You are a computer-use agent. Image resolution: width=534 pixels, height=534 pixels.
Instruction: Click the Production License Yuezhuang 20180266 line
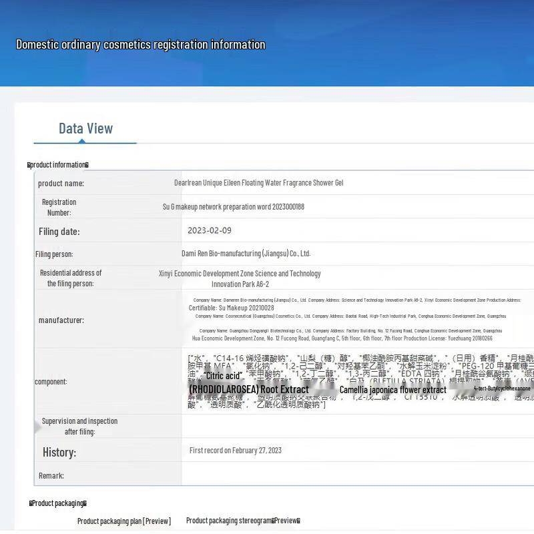342,339
